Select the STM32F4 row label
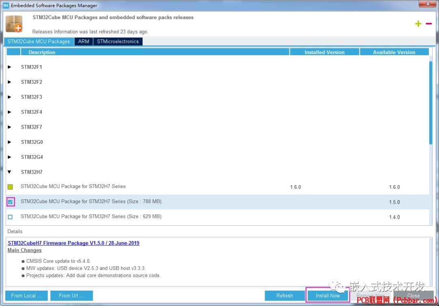The height and width of the screenshot is (306, 439). coord(31,112)
